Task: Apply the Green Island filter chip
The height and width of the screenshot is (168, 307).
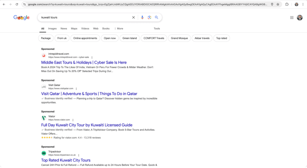Action: (x=130, y=38)
